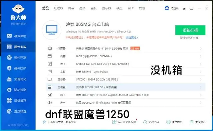Screen dimensions: 213x131
Task: Open 清理优化 cleanup section
Action: coord(17,79)
